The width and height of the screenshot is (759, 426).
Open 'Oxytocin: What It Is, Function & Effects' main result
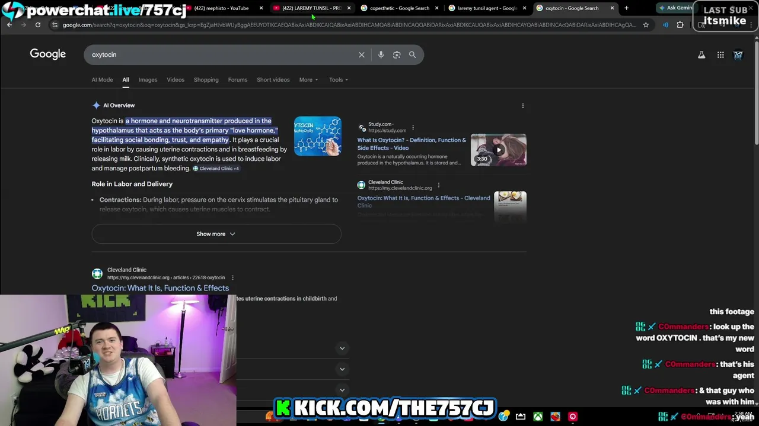tap(160, 288)
